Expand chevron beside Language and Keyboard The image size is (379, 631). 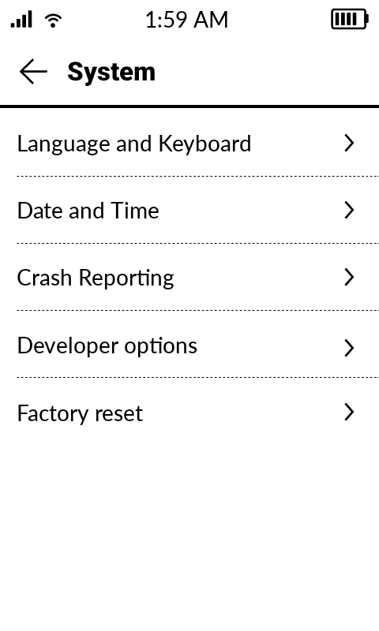coord(349,143)
